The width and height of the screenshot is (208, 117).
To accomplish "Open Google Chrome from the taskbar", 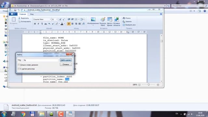I will click(x=23, y=114).
